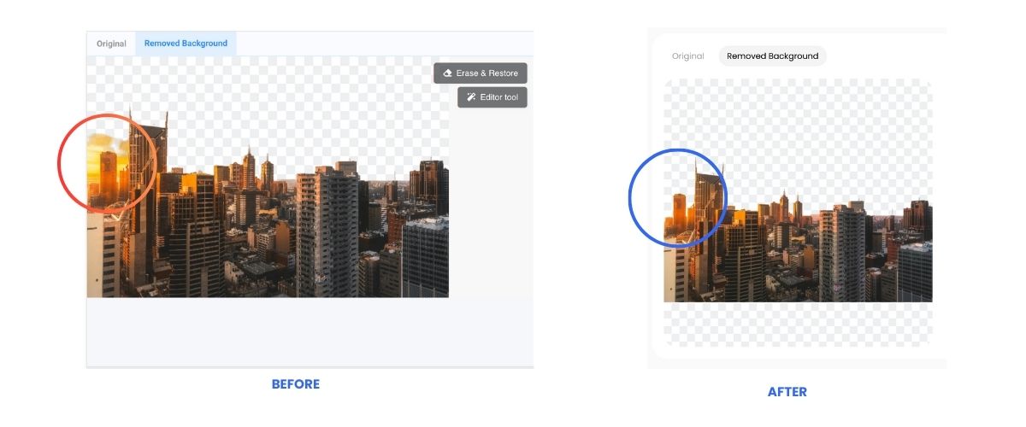Click the AFTER caption label
Viewport: 1026px width, 427px height.
(787, 392)
